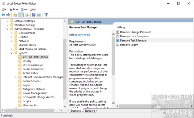Image resolution: width=194 pixels, height=118 pixels.
Task: Open the policy setting link
Action: pos(82,35)
